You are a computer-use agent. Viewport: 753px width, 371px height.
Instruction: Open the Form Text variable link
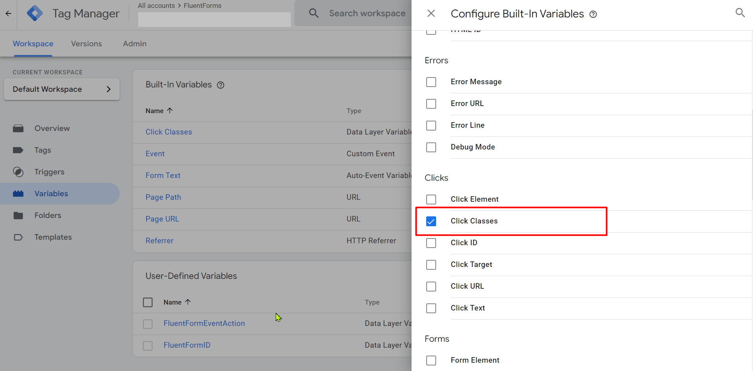coord(163,176)
